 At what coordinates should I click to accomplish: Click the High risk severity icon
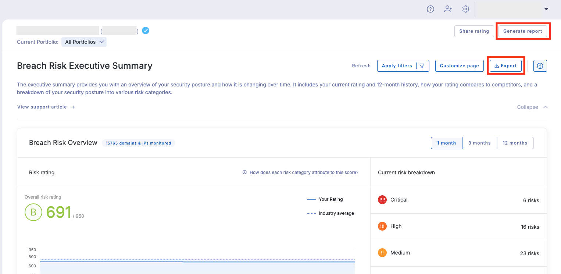(382, 226)
